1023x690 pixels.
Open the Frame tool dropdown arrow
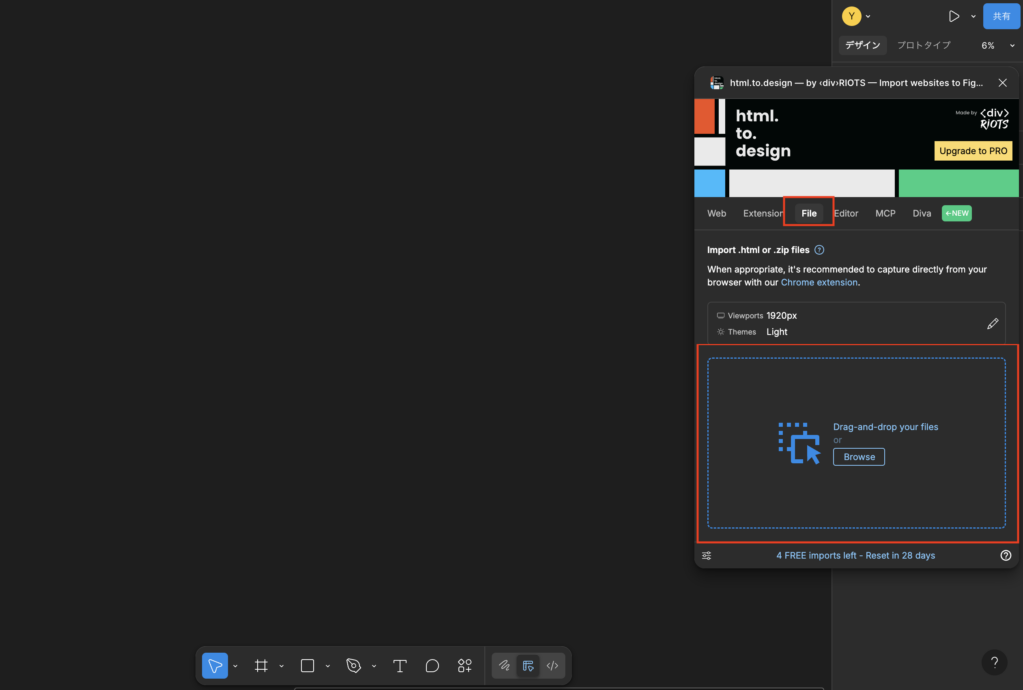(281, 666)
